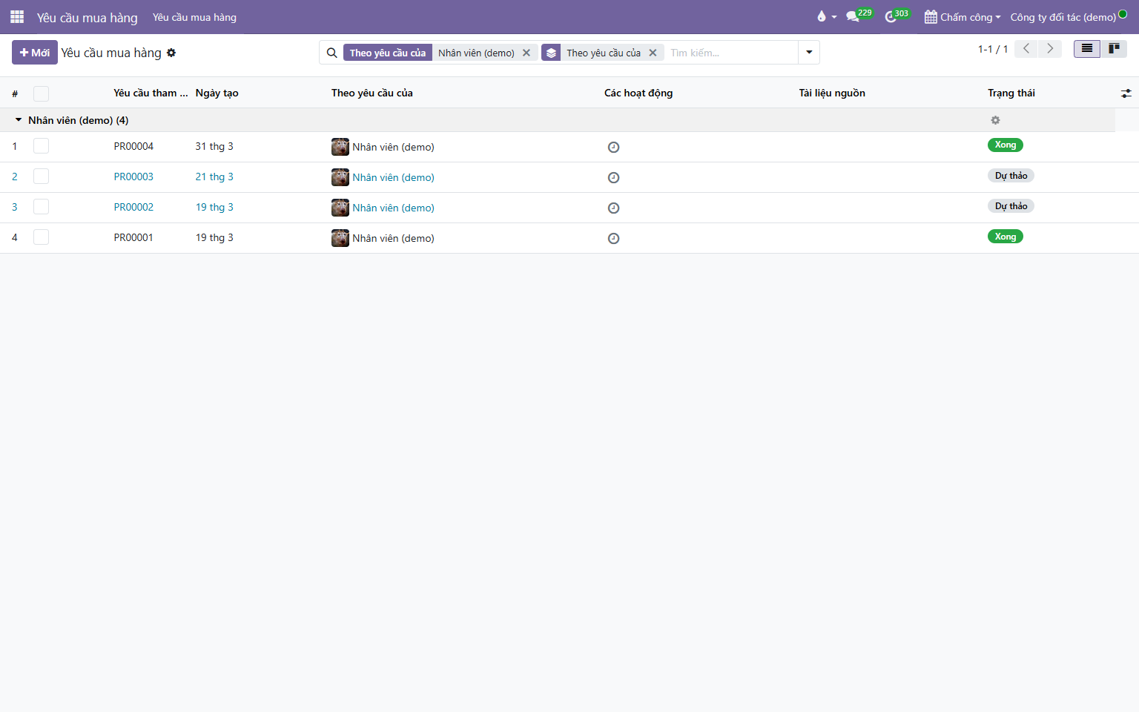The image size is (1139, 712).
Task: Open purchase request PR00003
Action: pos(133,177)
